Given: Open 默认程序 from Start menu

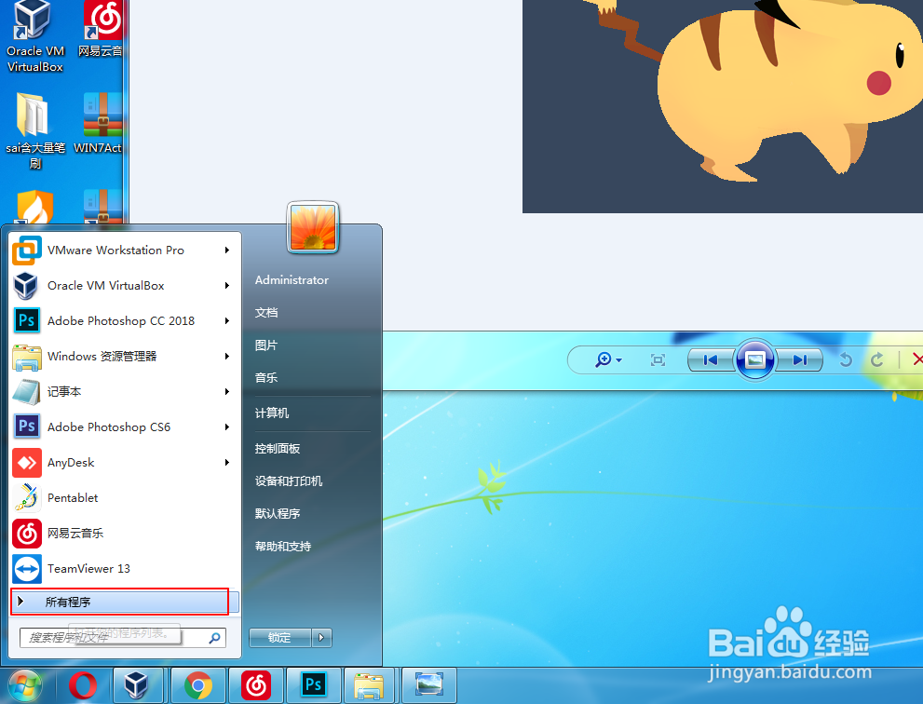Looking at the screenshot, I should pos(278,513).
